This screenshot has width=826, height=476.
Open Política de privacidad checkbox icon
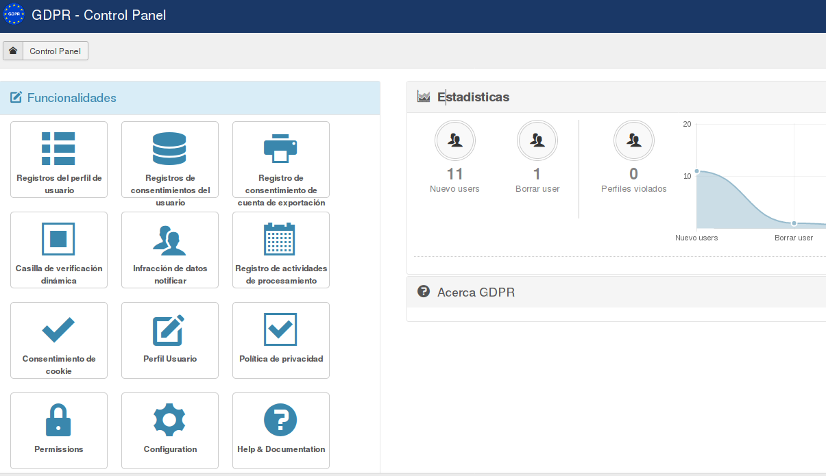(280, 329)
